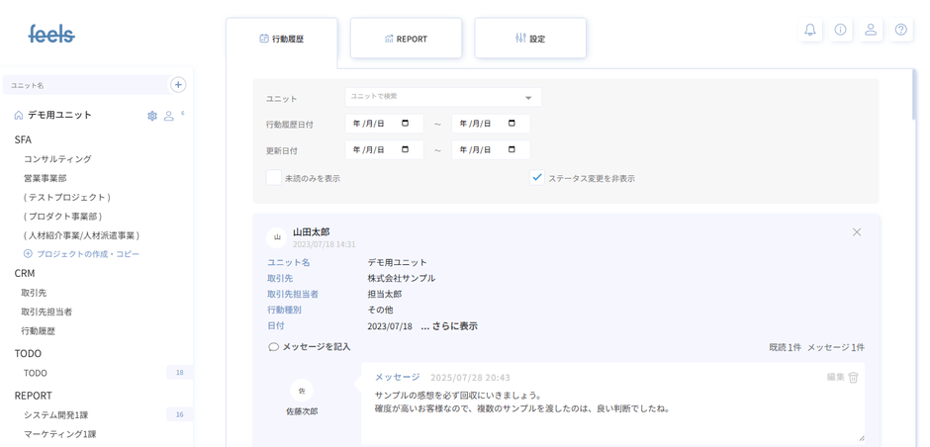Image resolution: width=930 pixels, height=447 pixels.
Task: Open calendar picker for 行動履歴日付 start
Action: pyautogui.click(x=405, y=124)
